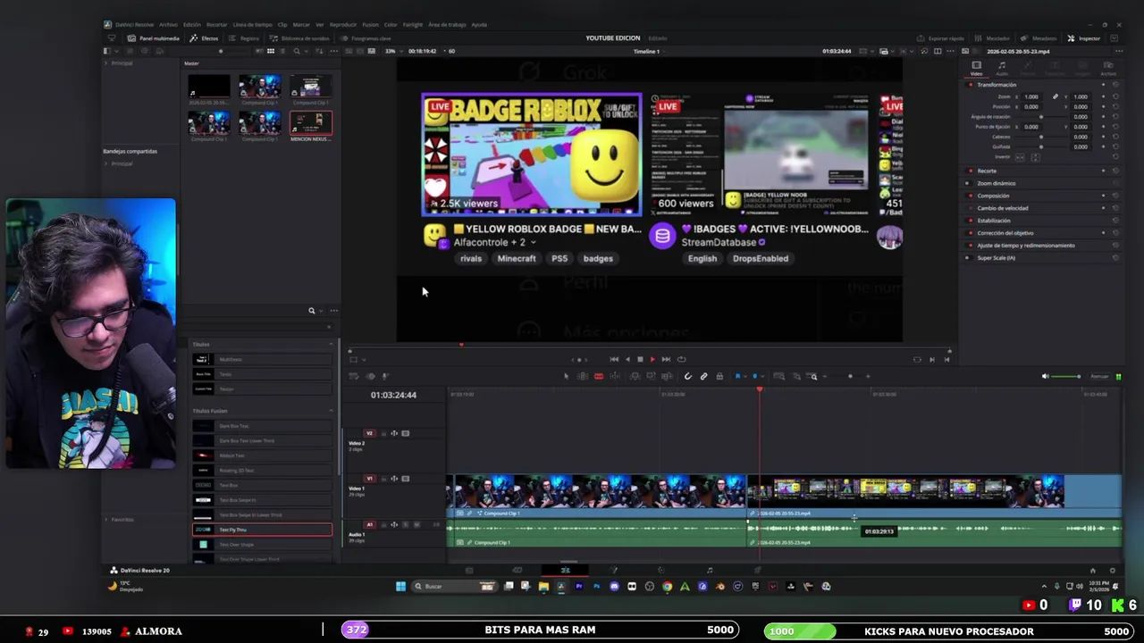Screen dimensions: 1144x643
Task: Toggle the Estabilización switch
Action: point(970,221)
